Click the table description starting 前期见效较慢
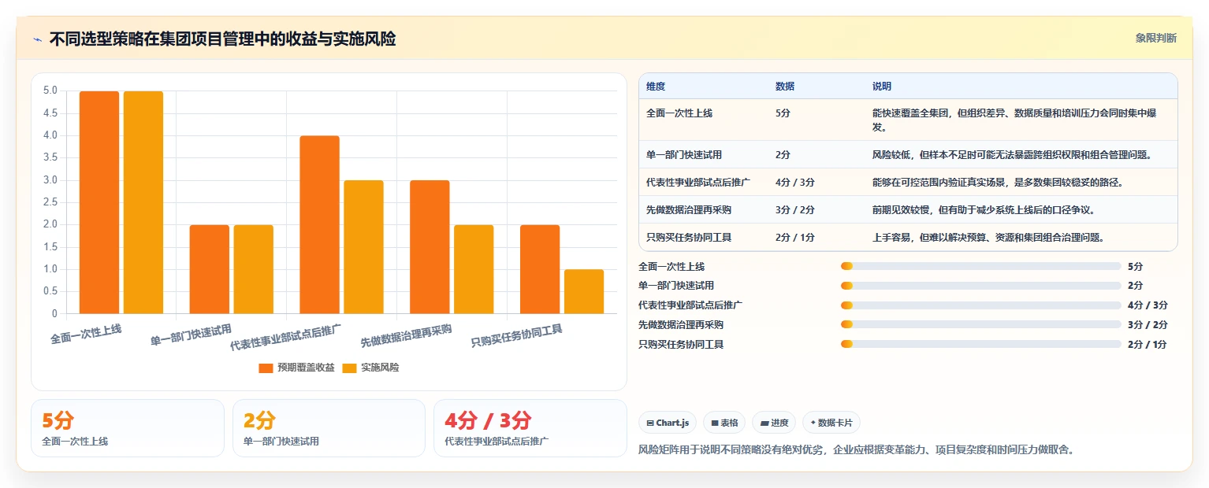 click(983, 210)
